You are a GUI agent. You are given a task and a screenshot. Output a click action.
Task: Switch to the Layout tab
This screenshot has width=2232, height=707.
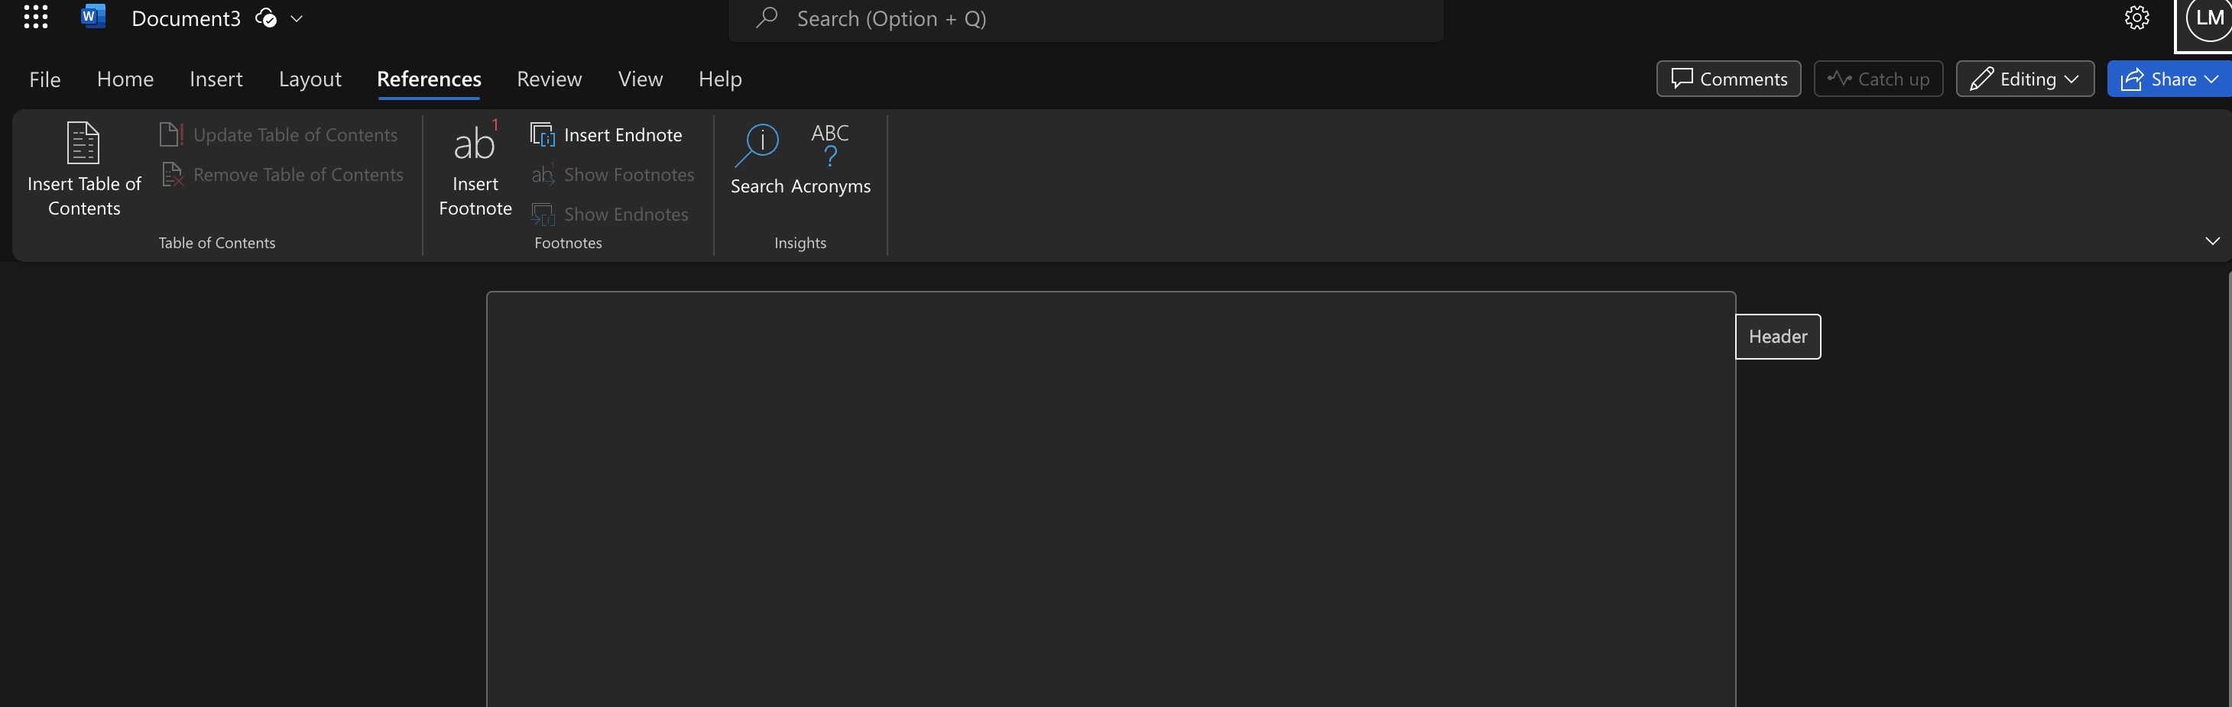310,79
